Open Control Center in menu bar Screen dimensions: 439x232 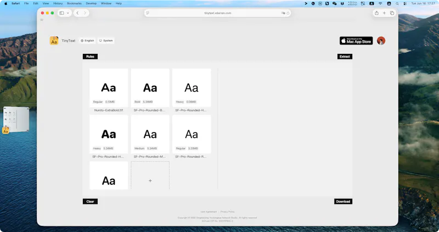click(405, 3)
